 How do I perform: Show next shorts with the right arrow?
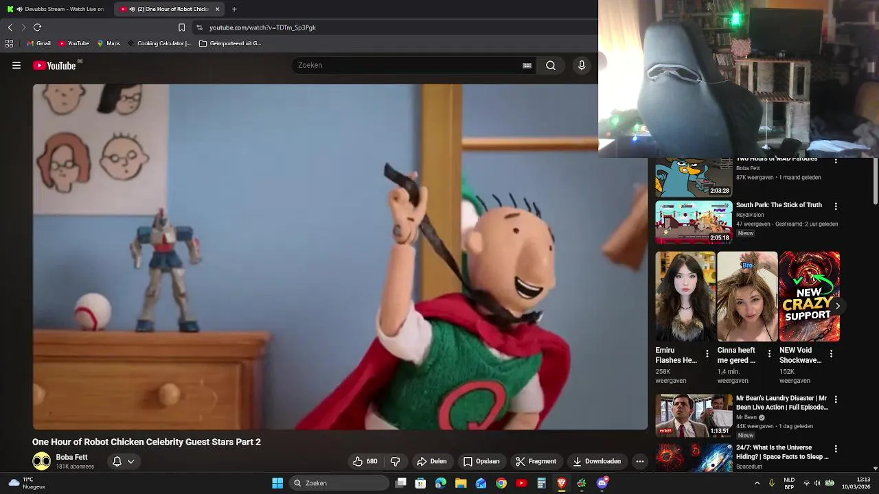click(837, 306)
